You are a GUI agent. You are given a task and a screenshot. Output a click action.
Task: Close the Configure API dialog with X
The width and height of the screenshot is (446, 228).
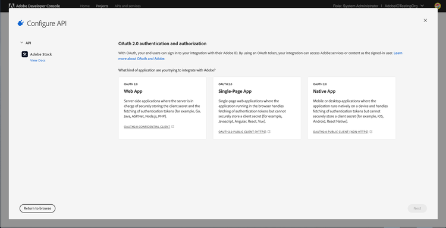tap(425, 20)
